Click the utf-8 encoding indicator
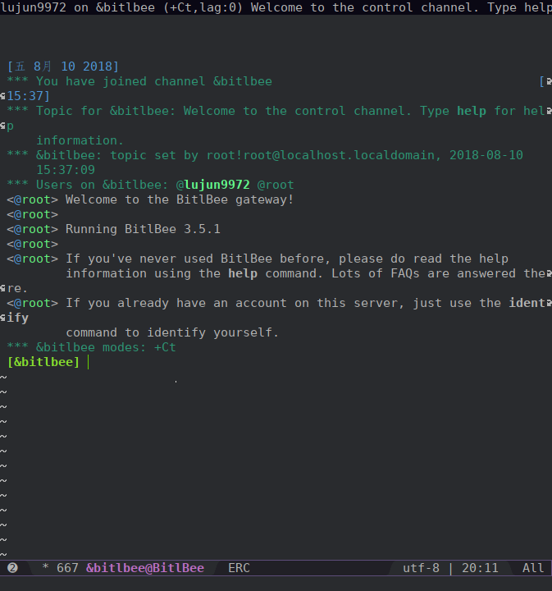The width and height of the screenshot is (552, 591). pyautogui.click(x=421, y=568)
